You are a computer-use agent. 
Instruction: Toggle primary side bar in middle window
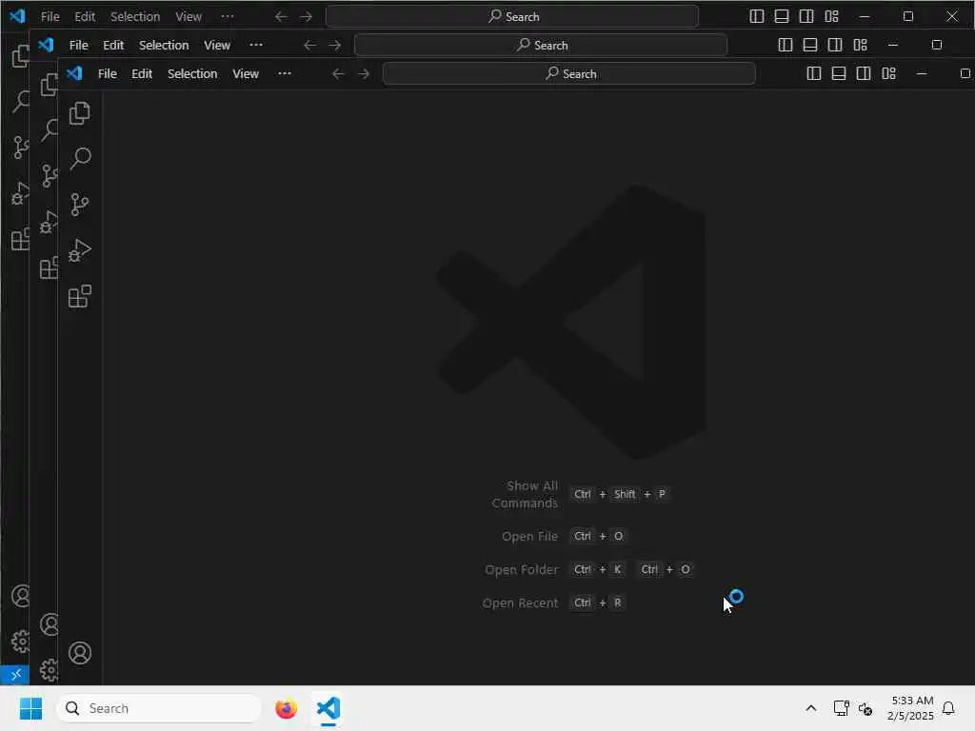point(785,45)
